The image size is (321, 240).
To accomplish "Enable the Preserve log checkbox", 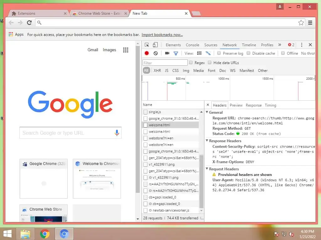I will pos(219,53).
